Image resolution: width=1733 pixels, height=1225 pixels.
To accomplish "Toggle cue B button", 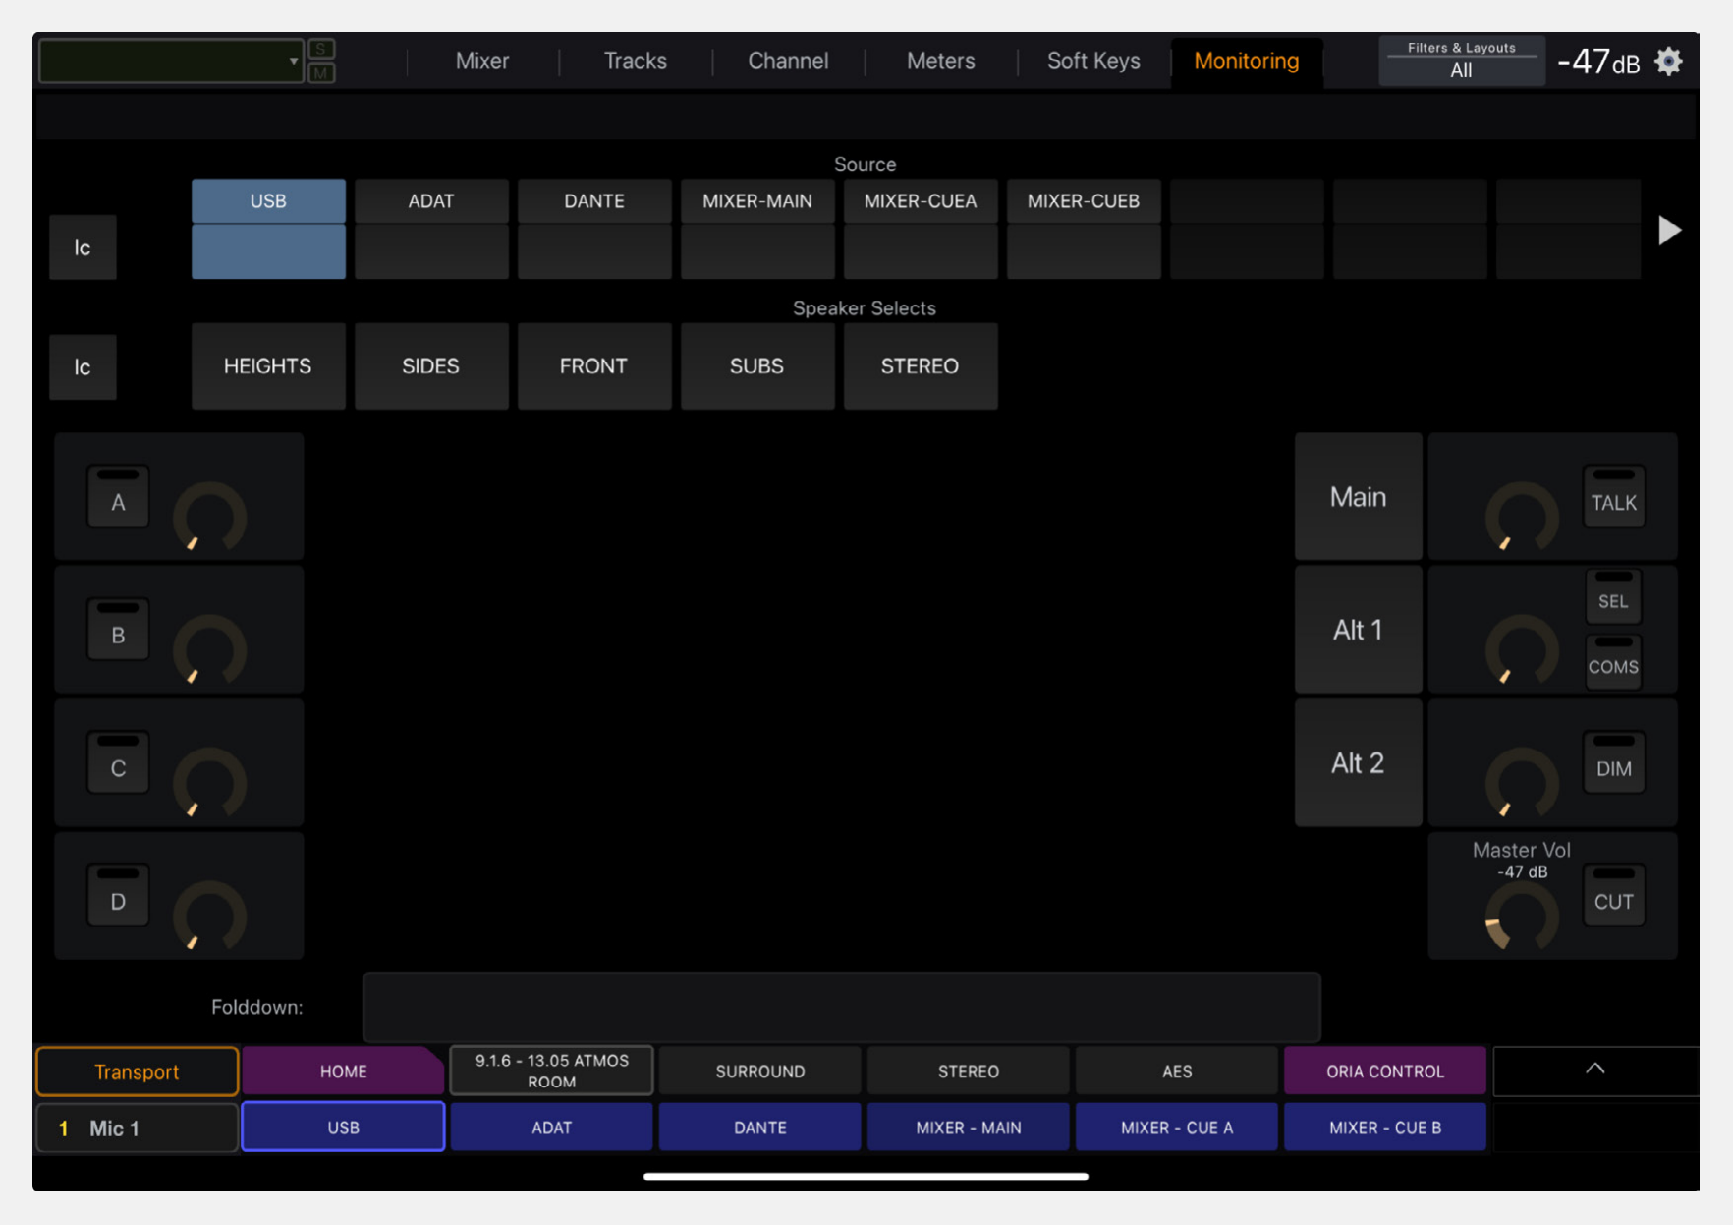I will pyautogui.click(x=118, y=630).
